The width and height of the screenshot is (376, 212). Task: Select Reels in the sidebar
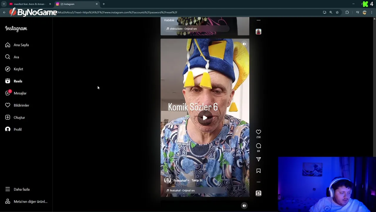click(14, 81)
